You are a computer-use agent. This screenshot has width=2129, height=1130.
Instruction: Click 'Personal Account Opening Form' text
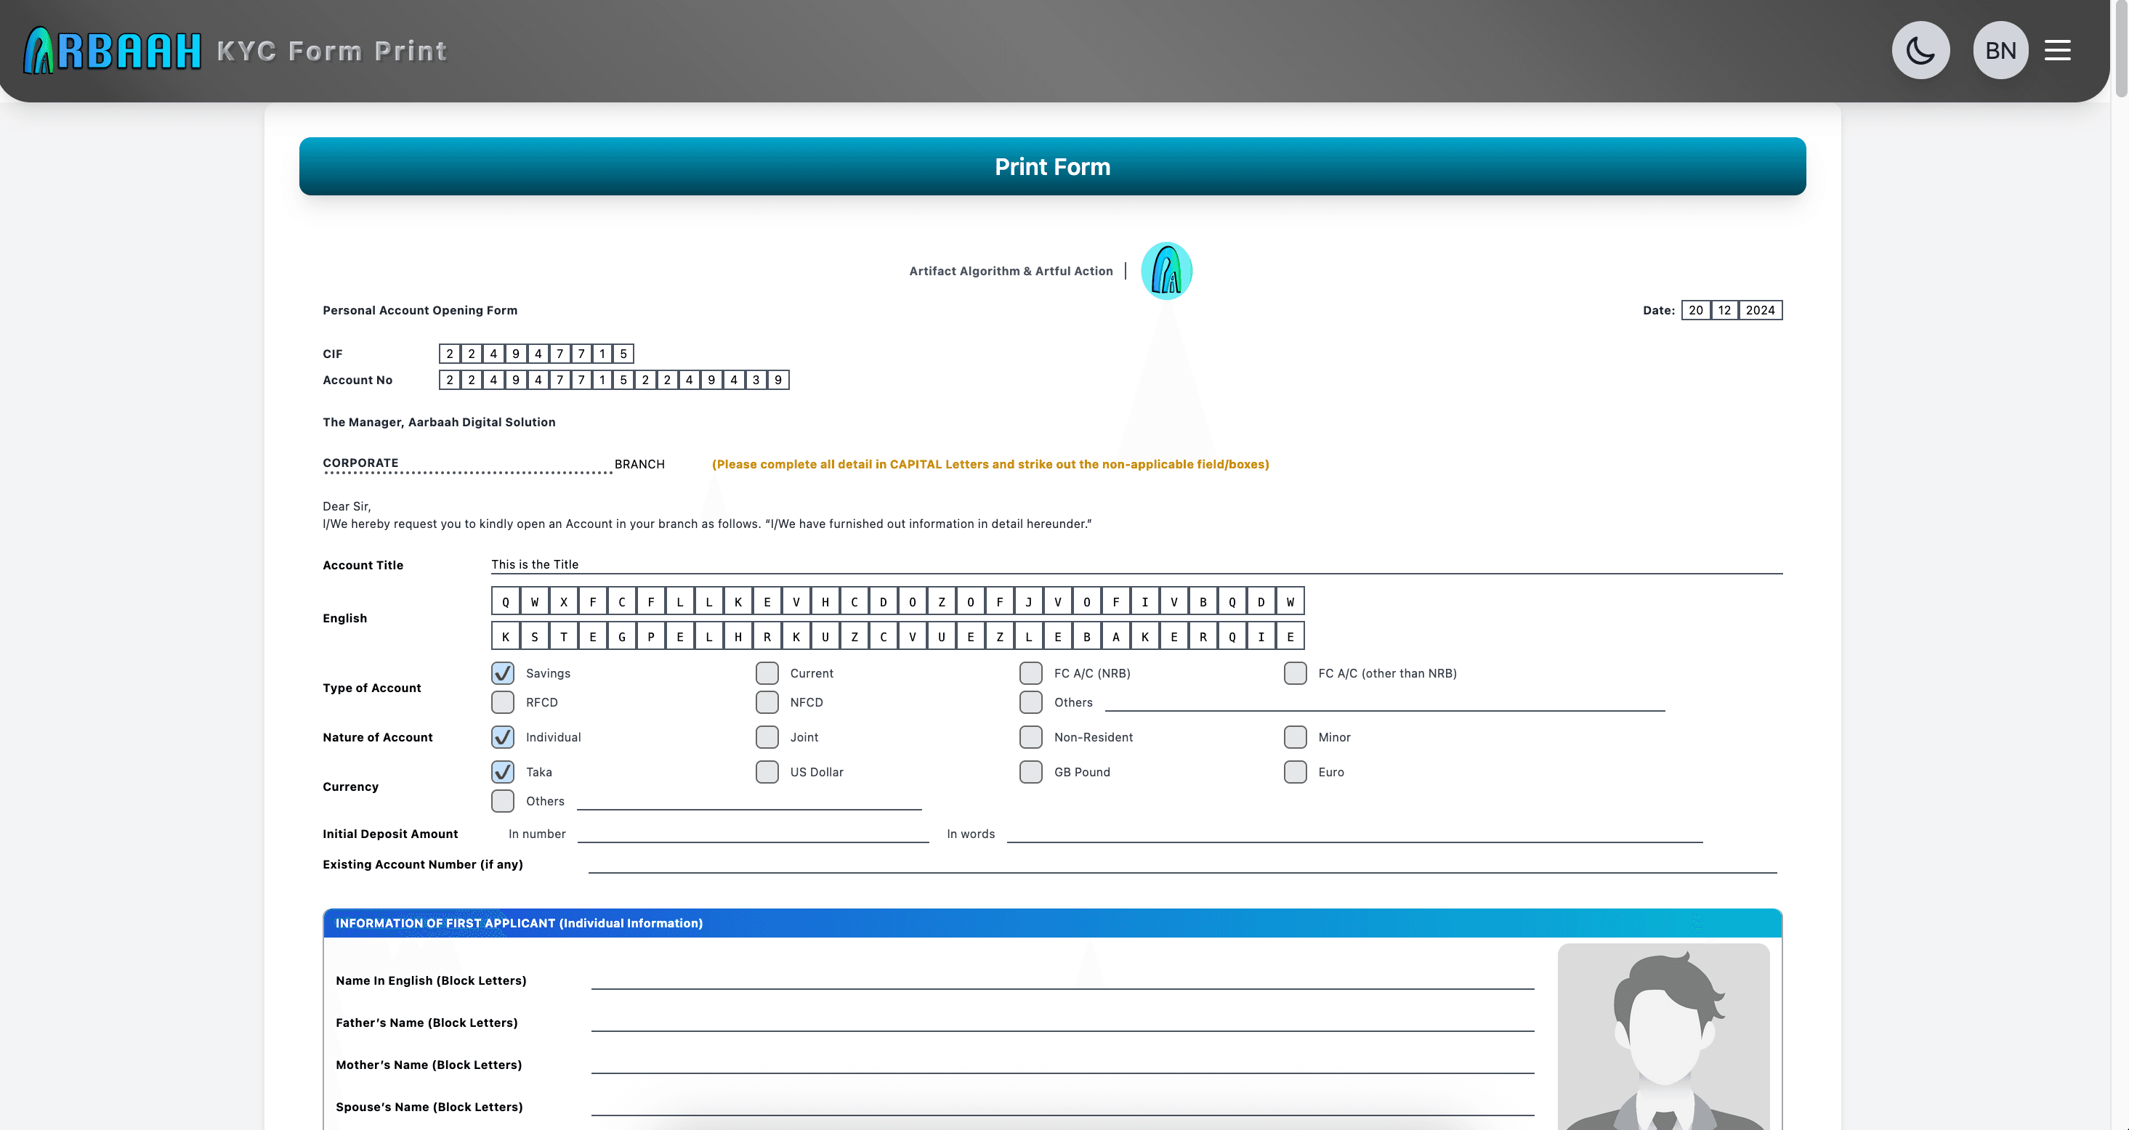click(x=420, y=311)
